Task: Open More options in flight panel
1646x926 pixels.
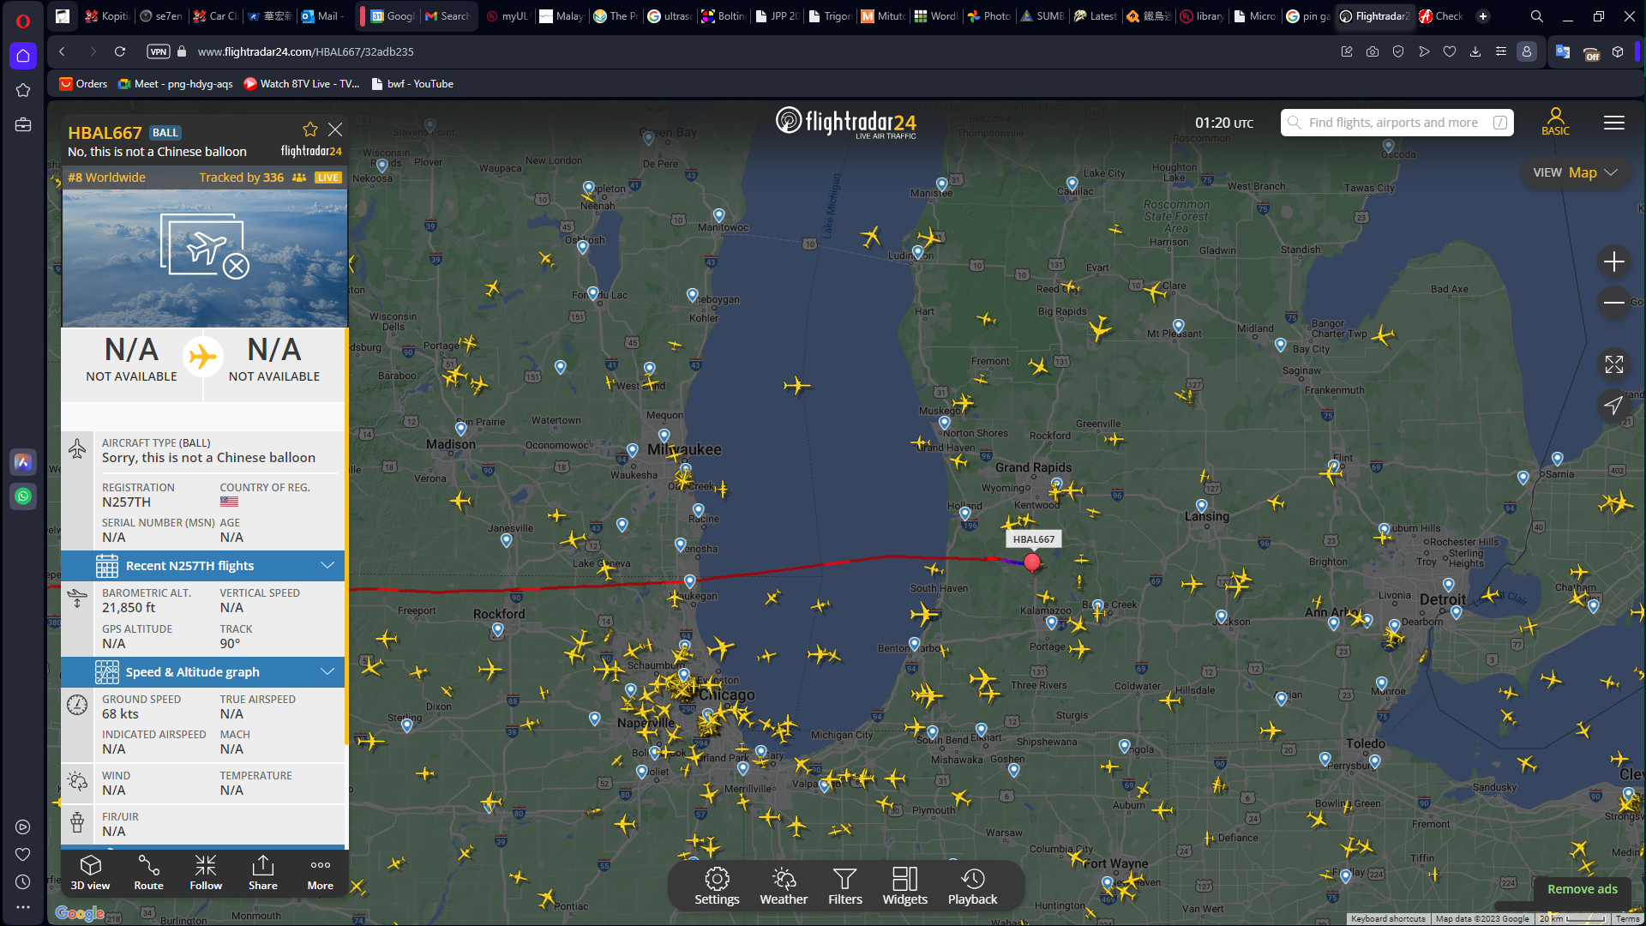Action: click(321, 873)
